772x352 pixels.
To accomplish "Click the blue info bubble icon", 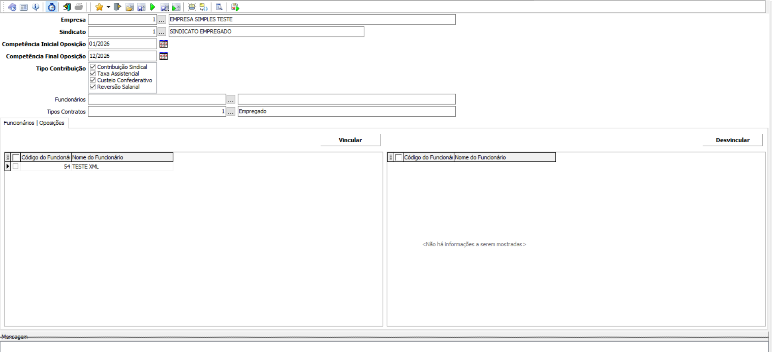I will coord(36,7).
